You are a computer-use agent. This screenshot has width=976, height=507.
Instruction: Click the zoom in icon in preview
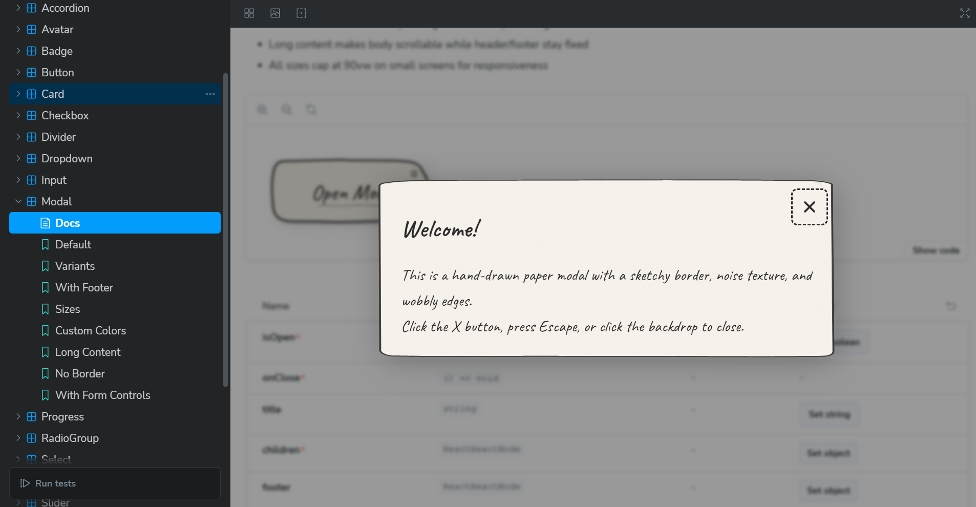point(262,110)
